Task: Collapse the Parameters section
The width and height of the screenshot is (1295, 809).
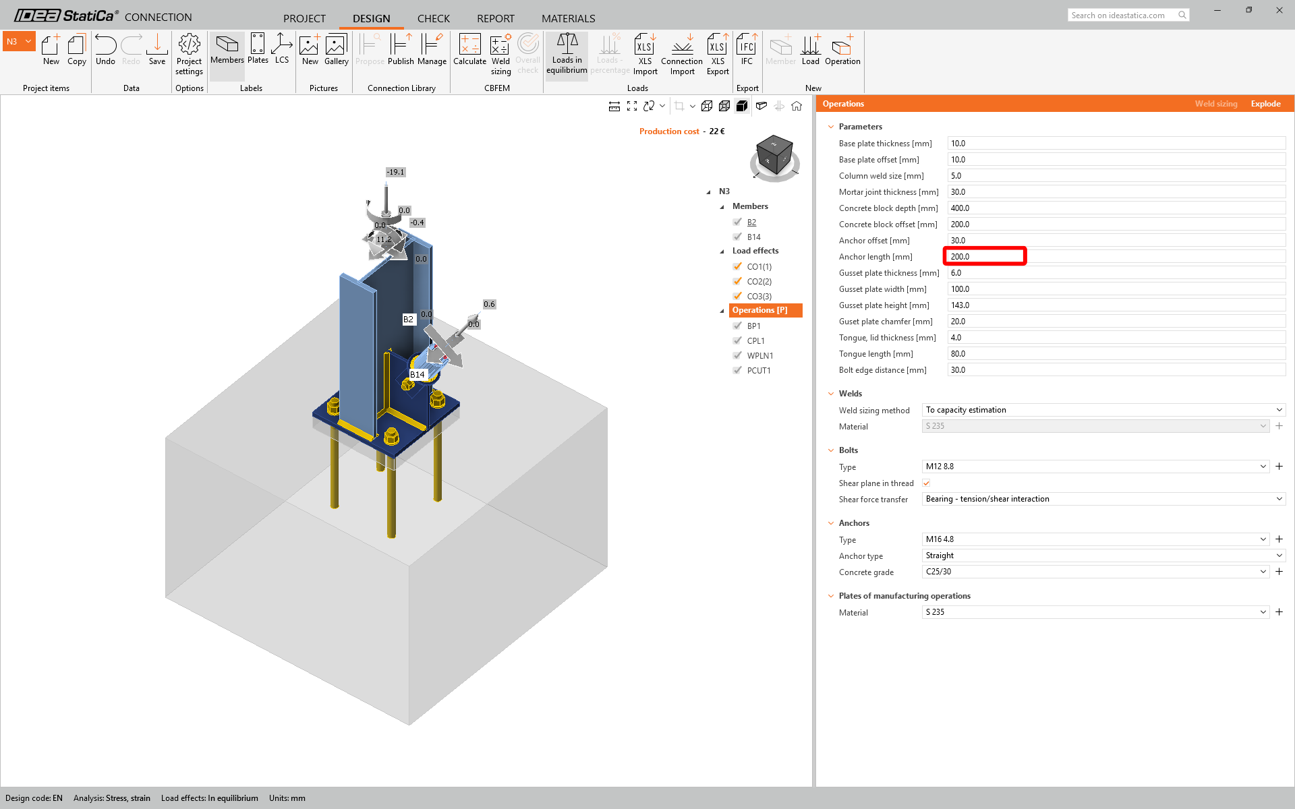Action: [831, 126]
